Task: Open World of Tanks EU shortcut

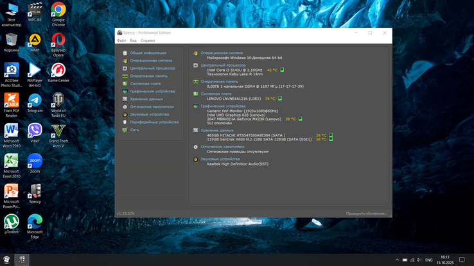Action: click(58, 105)
